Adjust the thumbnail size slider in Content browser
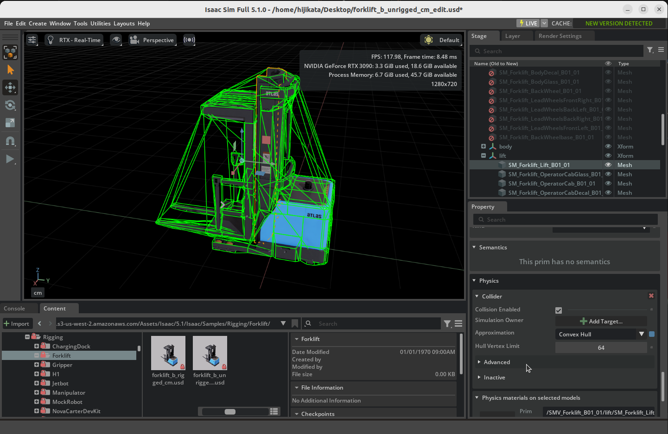Viewport: 668px width, 434px height. pos(230,411)
